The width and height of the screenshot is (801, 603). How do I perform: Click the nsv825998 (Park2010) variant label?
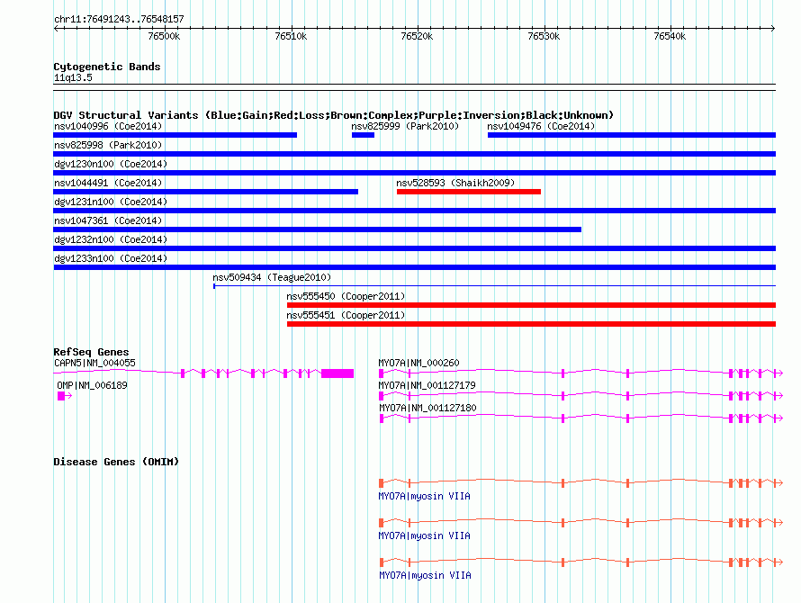click(x=108, y=145)
